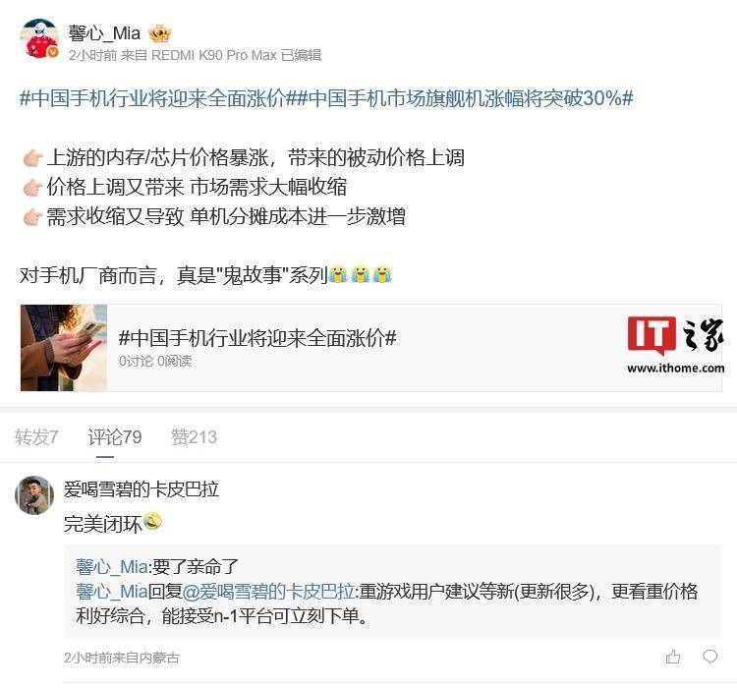737x688 pixels.
Task: Open topic card titled 中国手机行业将迎来全面涨价
Action: [370, 348]
